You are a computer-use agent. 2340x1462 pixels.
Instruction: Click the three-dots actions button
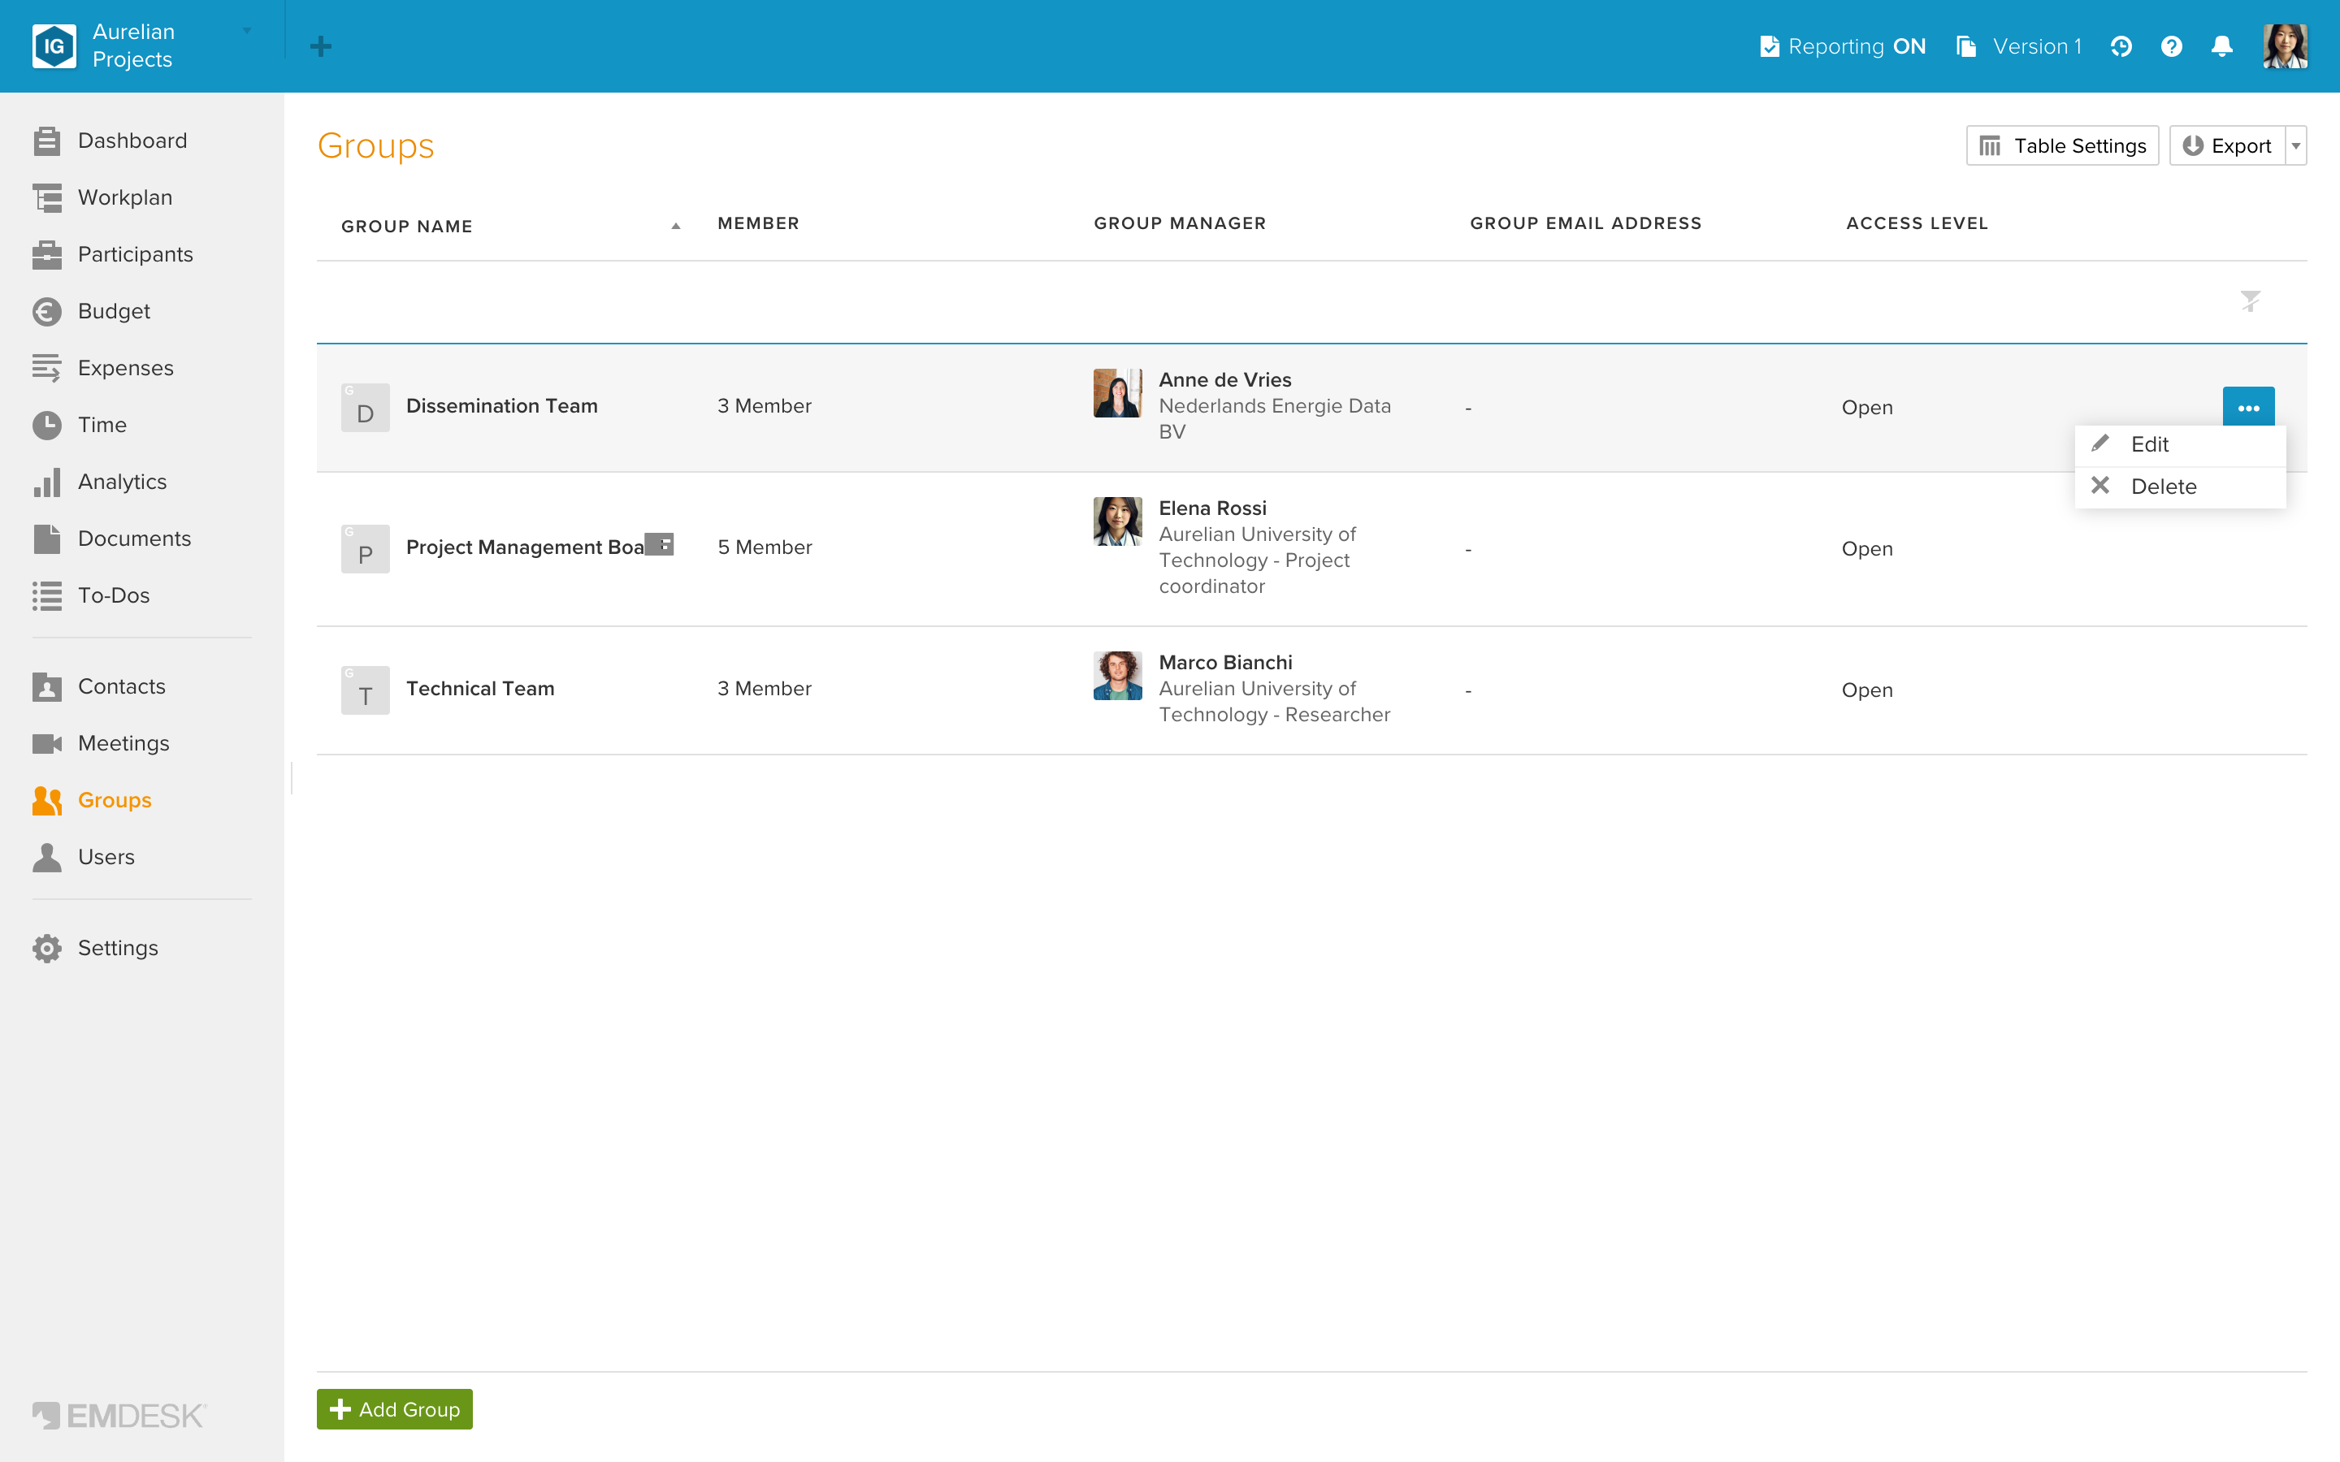tap(2248, 407)
